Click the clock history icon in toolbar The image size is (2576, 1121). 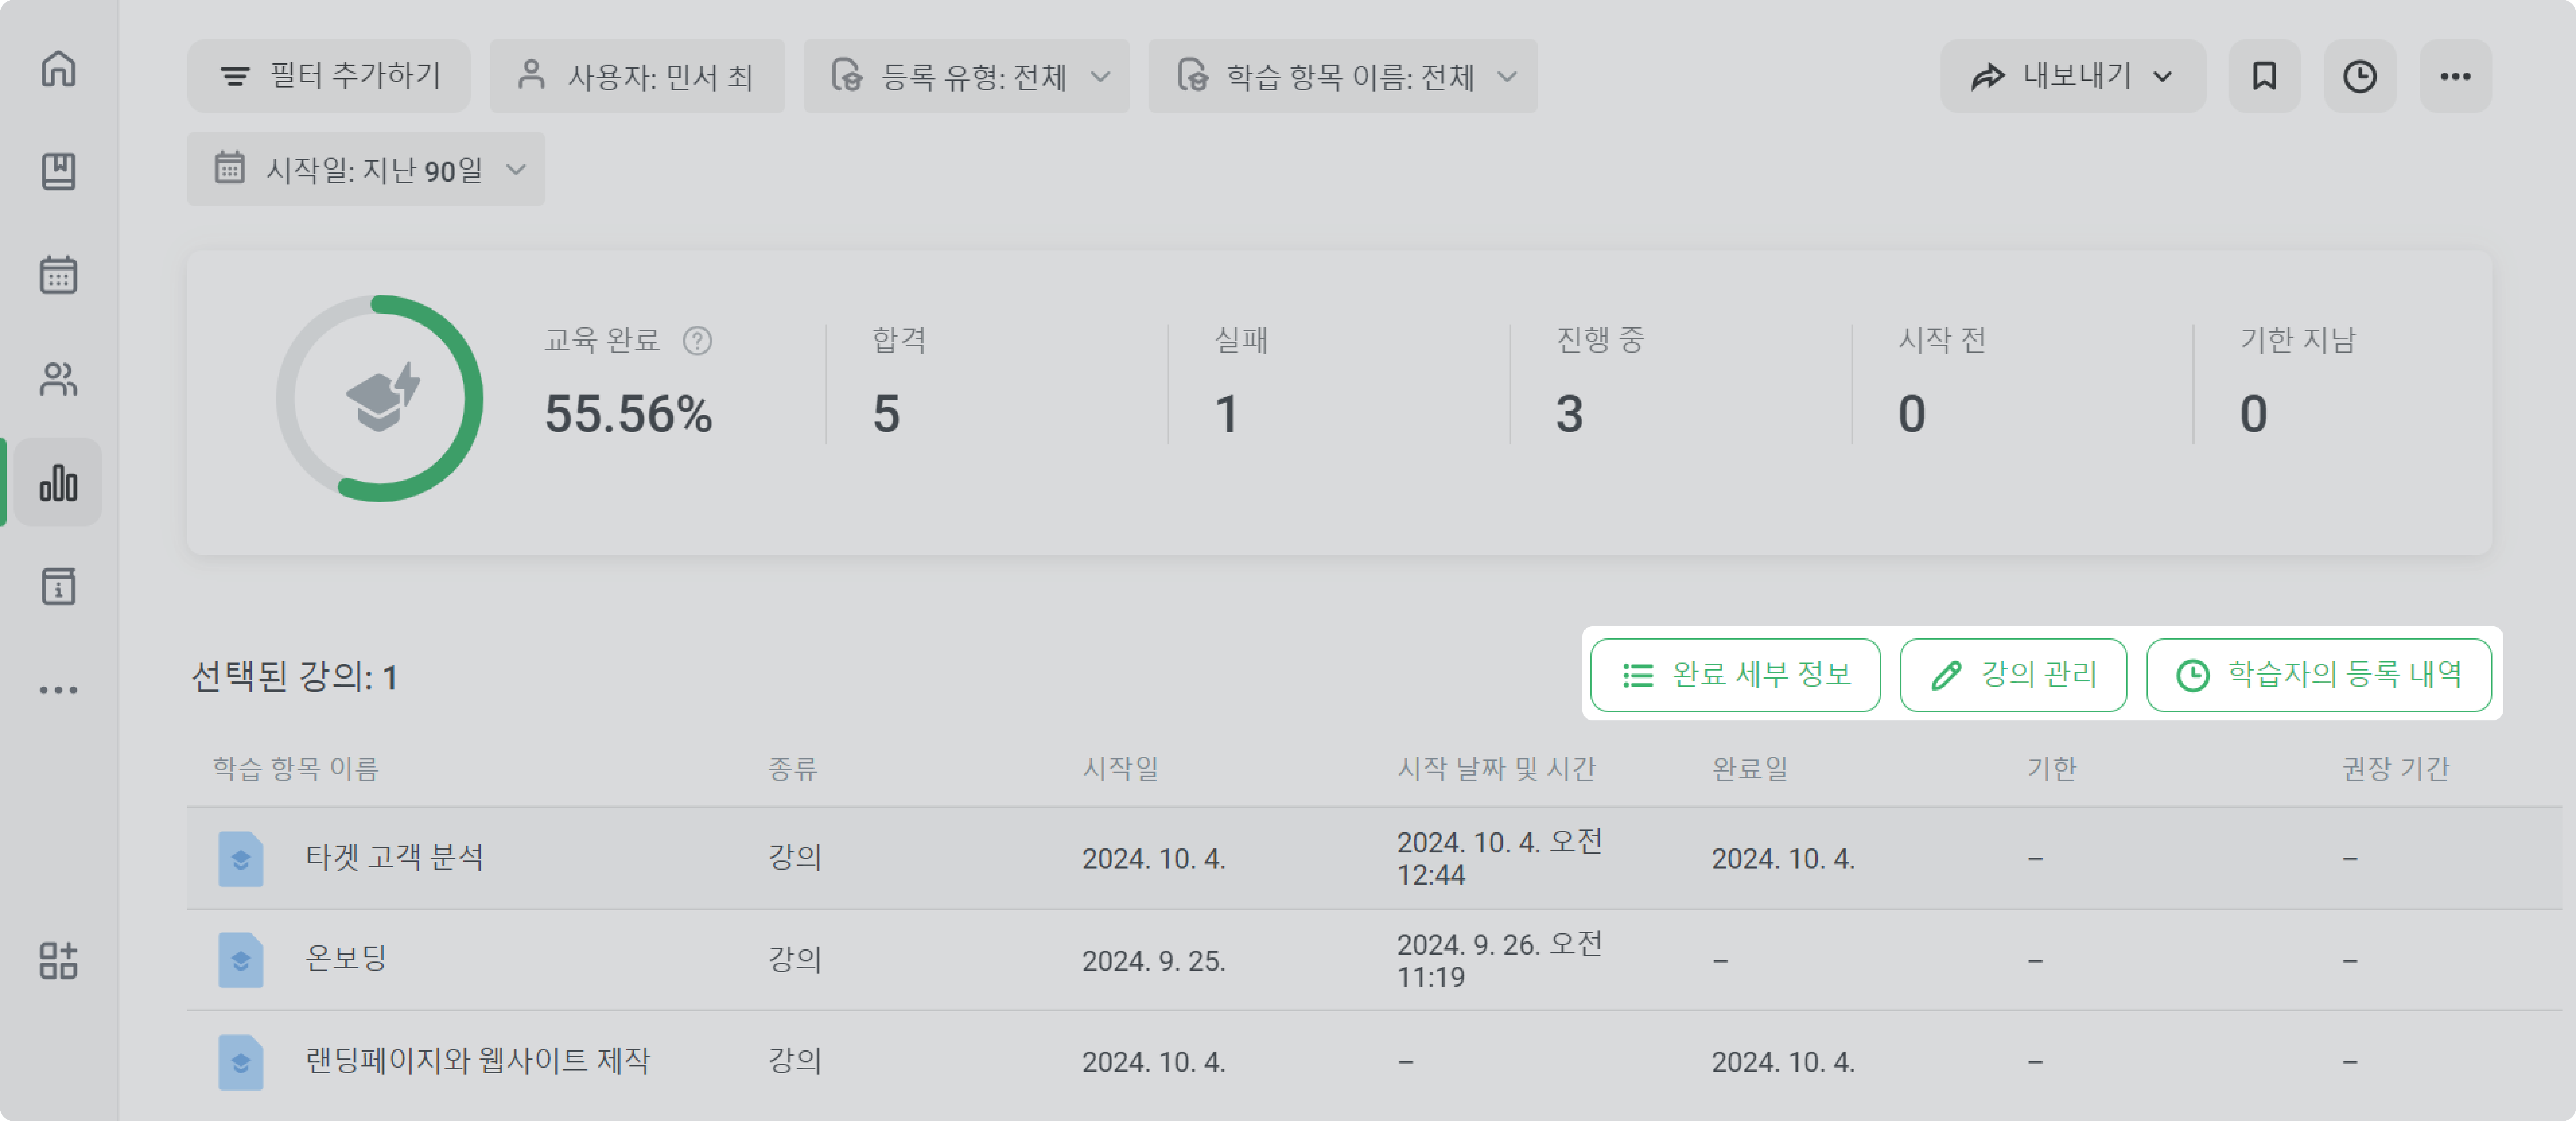coord(2359,76)
